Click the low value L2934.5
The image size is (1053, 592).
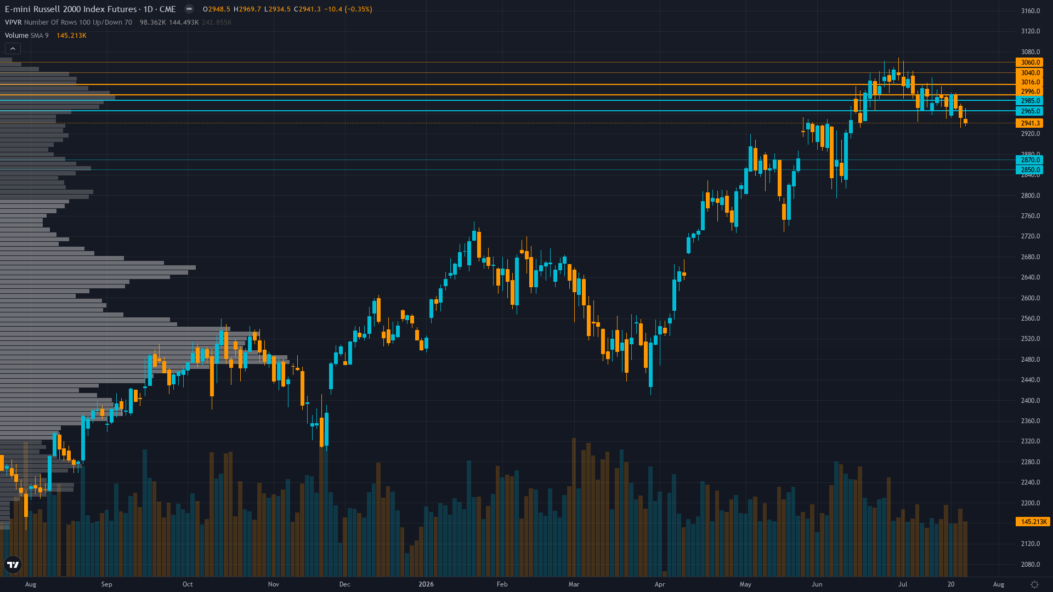[278, 9]
